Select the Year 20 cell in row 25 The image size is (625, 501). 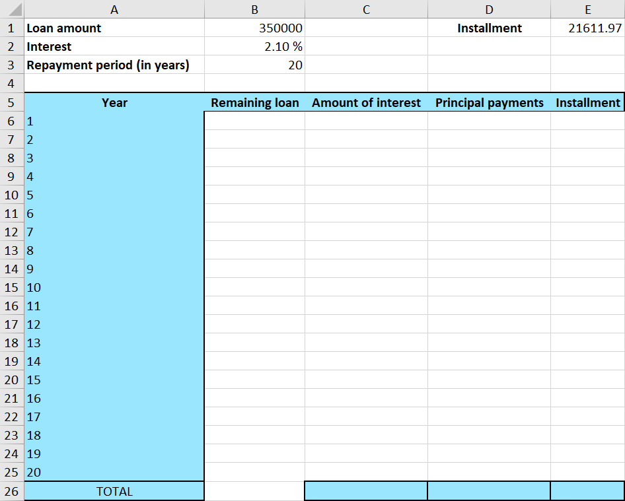point(114,472)
